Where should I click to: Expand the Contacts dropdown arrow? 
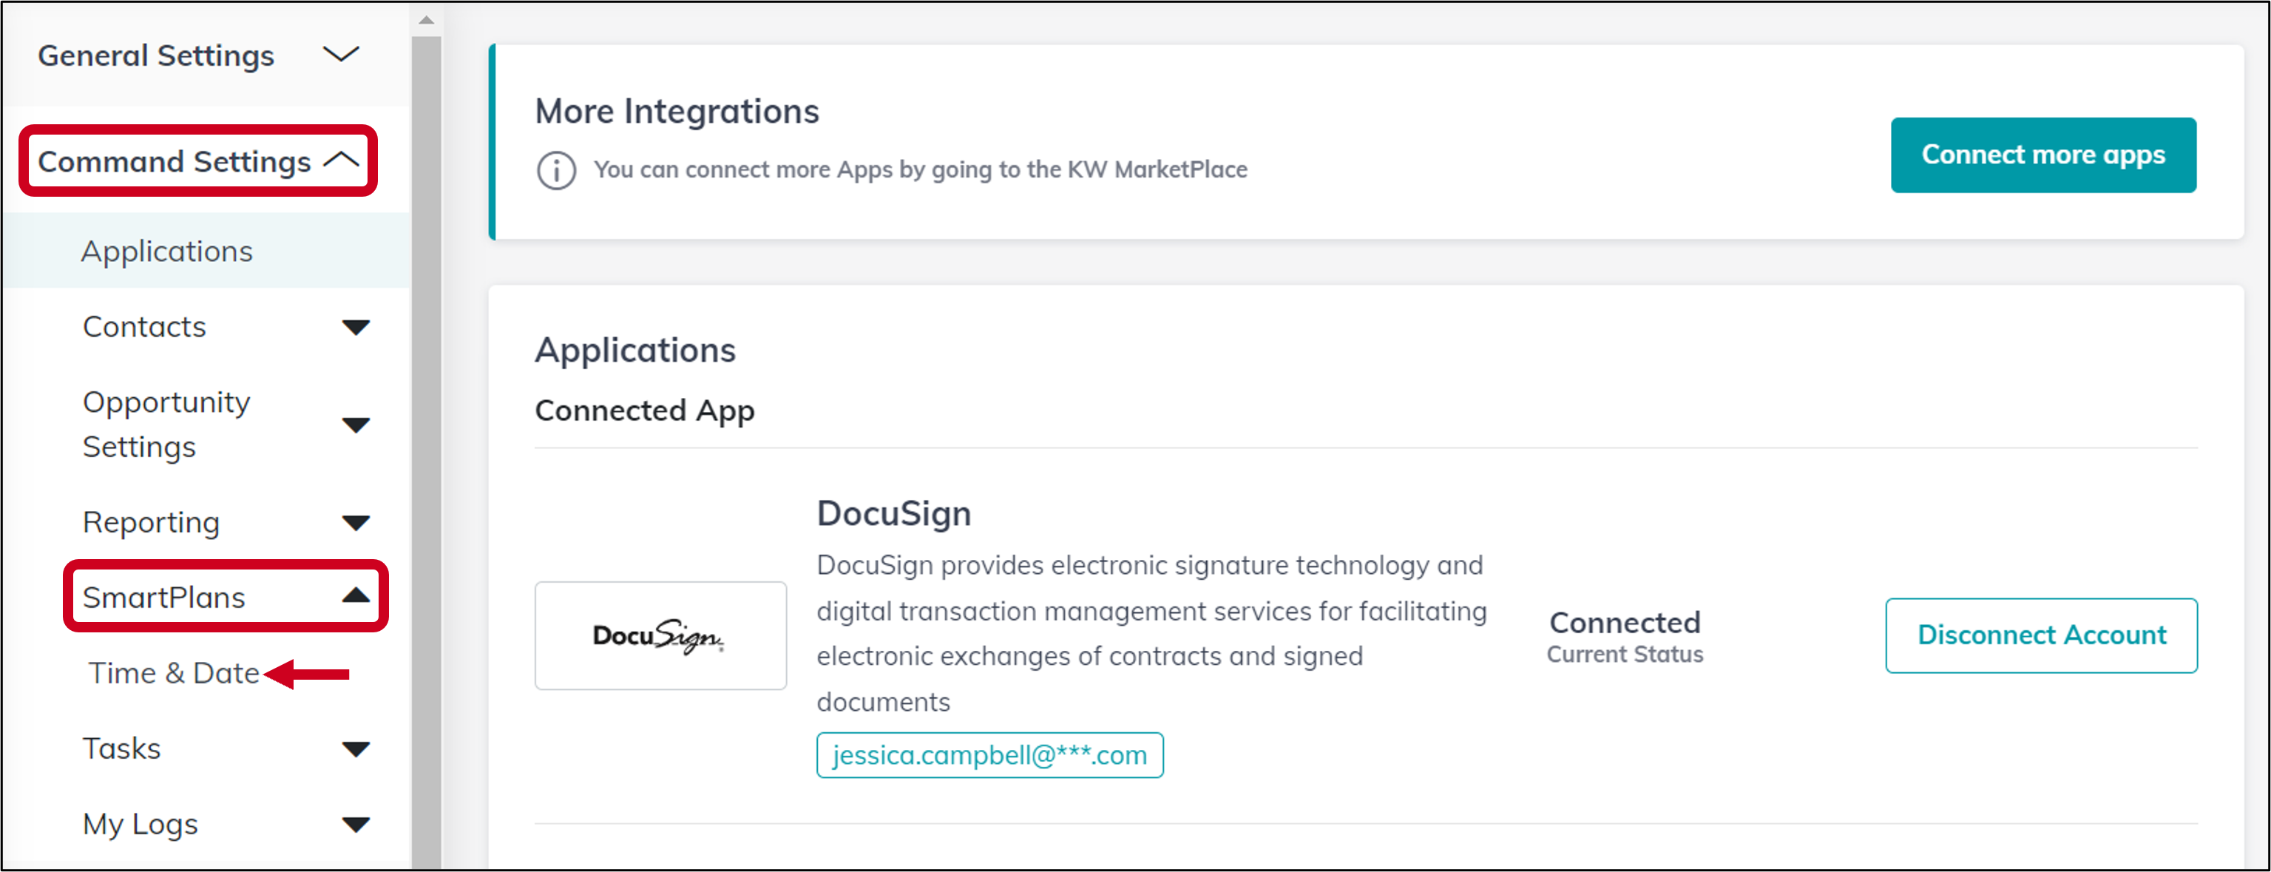pyautogui.click(x=355, y=327)
